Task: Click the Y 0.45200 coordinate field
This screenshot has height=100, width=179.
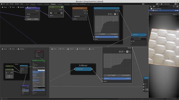Action: point(124,75)
